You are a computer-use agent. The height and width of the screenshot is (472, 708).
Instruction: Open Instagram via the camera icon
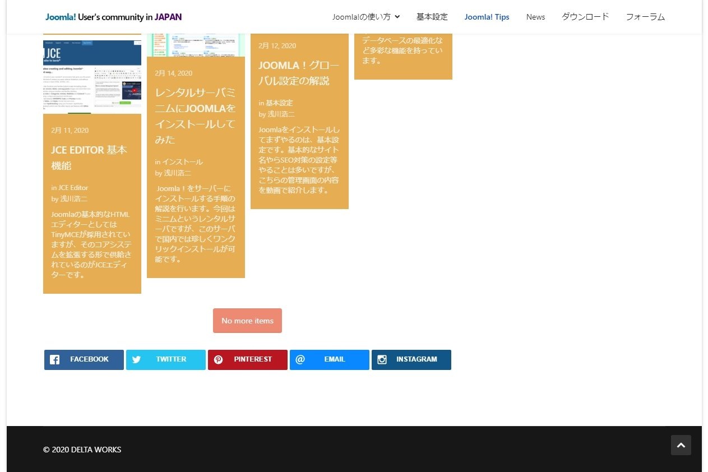click(x=382, y=359)
